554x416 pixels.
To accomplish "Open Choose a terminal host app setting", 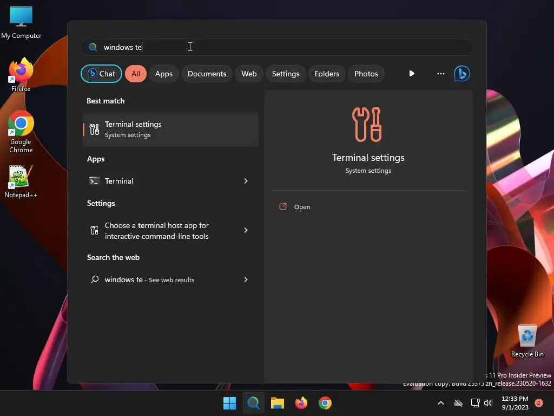I will point(170,231).
